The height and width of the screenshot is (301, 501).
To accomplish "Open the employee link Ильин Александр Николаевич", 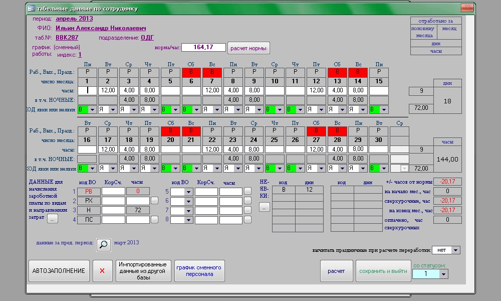I will coord(101,28).
